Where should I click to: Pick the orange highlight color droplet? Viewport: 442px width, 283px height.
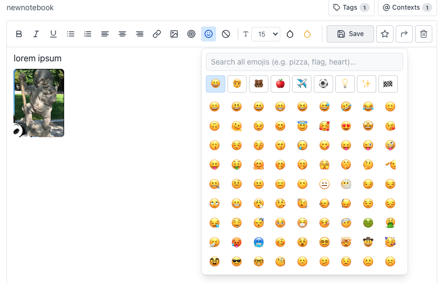(307, 34)
